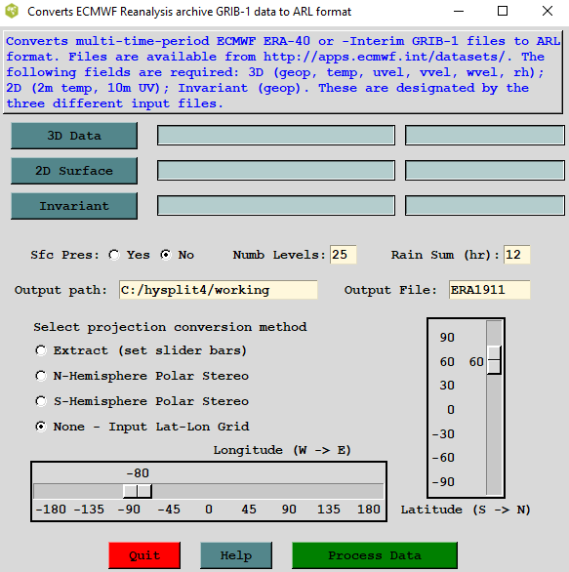Click the Longitude slider handle
569x572 pixels.
(138, 491)
